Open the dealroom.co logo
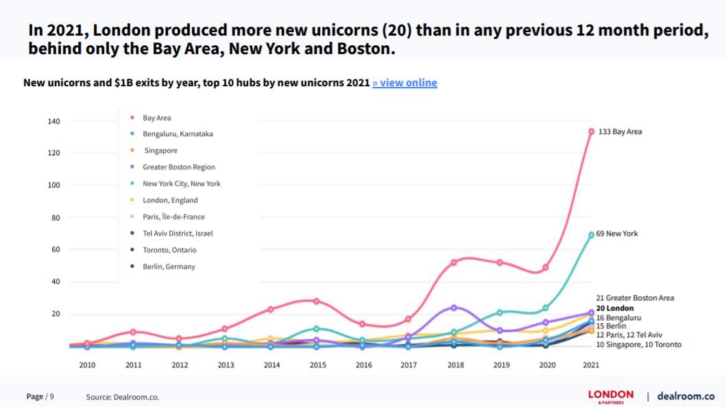Image resolution: width=726 pixels, height=407 pixels. pos(685,396)
